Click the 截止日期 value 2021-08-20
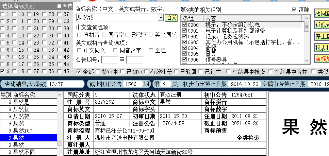This screenshot has height=156, width=329. pyautogui.click(x=245, y=123)
